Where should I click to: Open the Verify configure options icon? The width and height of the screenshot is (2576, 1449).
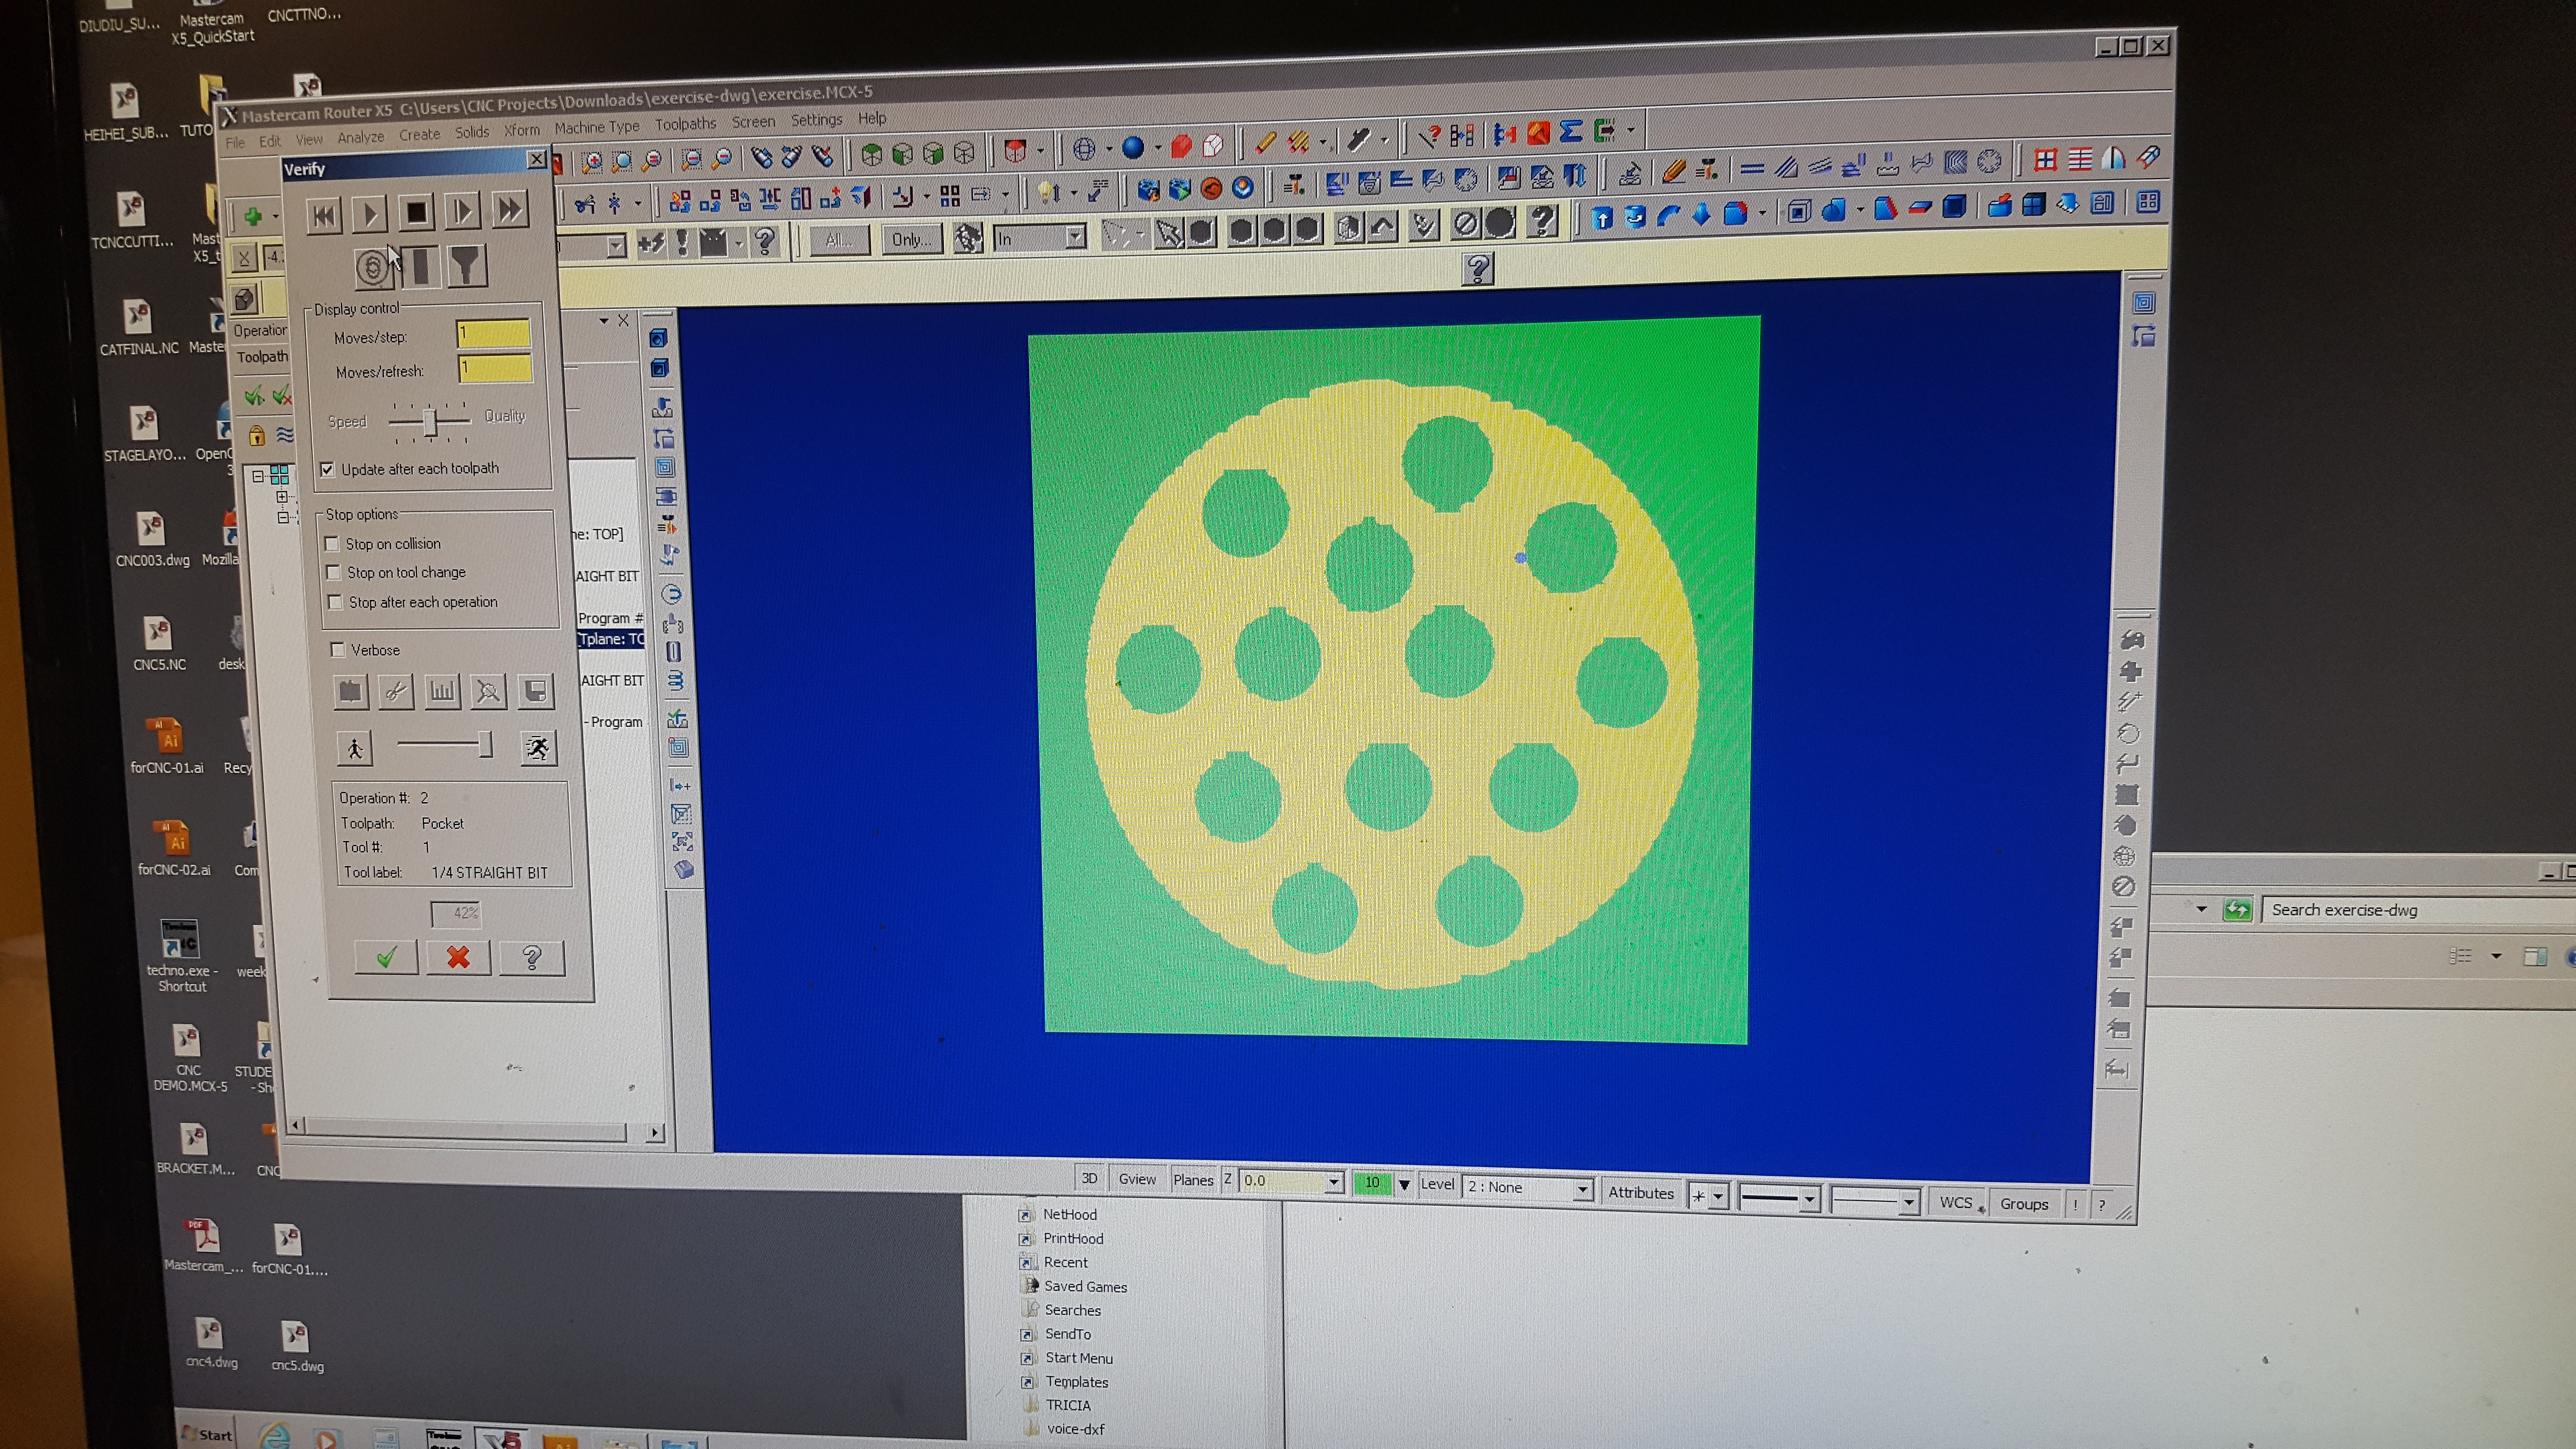[350, 692]
